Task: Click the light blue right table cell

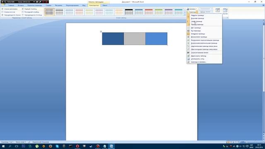Action: 157,38
